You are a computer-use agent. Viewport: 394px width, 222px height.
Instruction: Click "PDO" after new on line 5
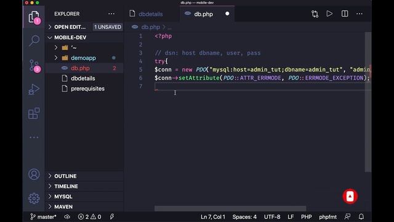201,70
